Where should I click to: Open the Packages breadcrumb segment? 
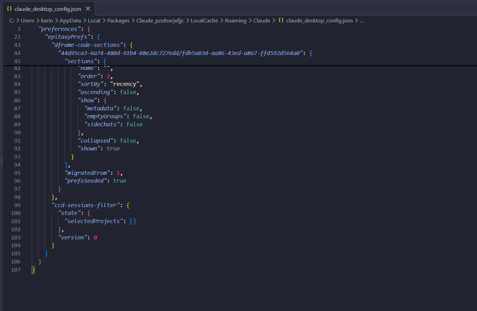[118, 20]
